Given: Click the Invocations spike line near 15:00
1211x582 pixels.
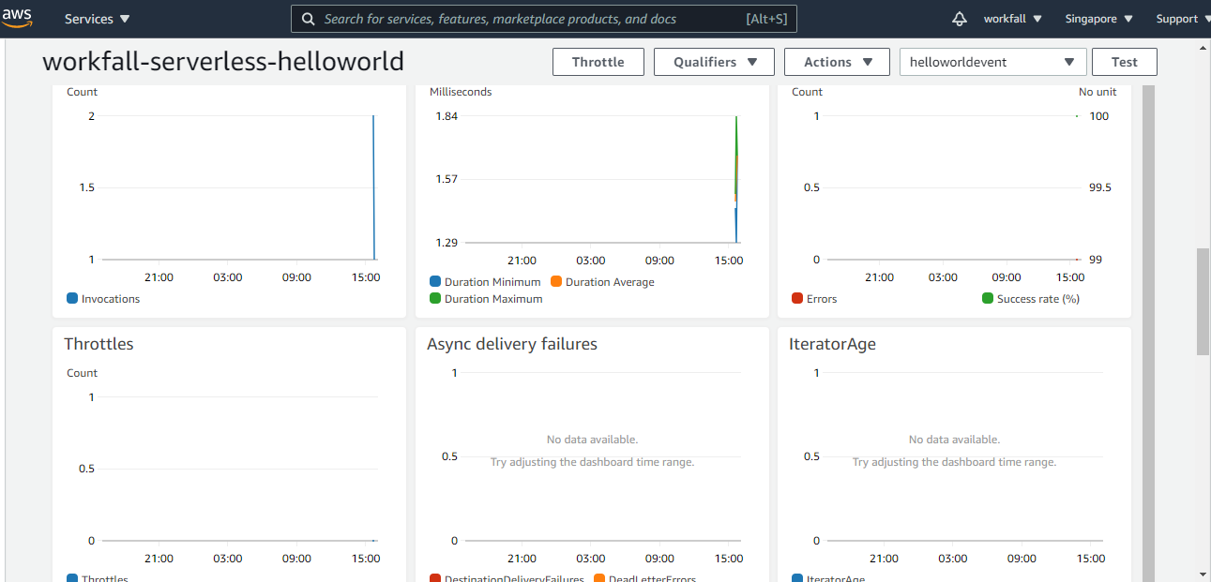Looking at the screenshot, I should pos(373,187).
